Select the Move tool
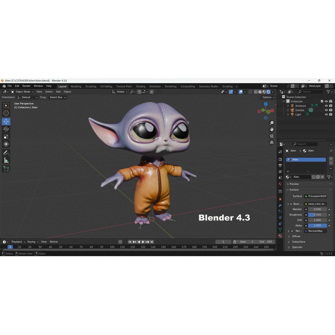The image size is (335, 335). tap(6, 122)
